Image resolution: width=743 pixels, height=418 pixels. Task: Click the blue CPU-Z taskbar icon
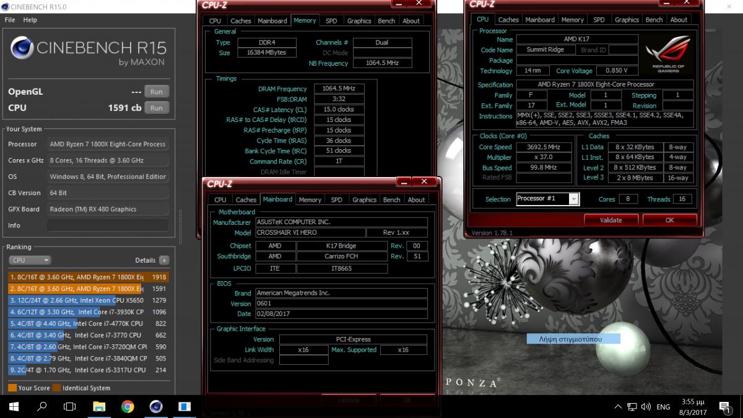tap(185, 407)
